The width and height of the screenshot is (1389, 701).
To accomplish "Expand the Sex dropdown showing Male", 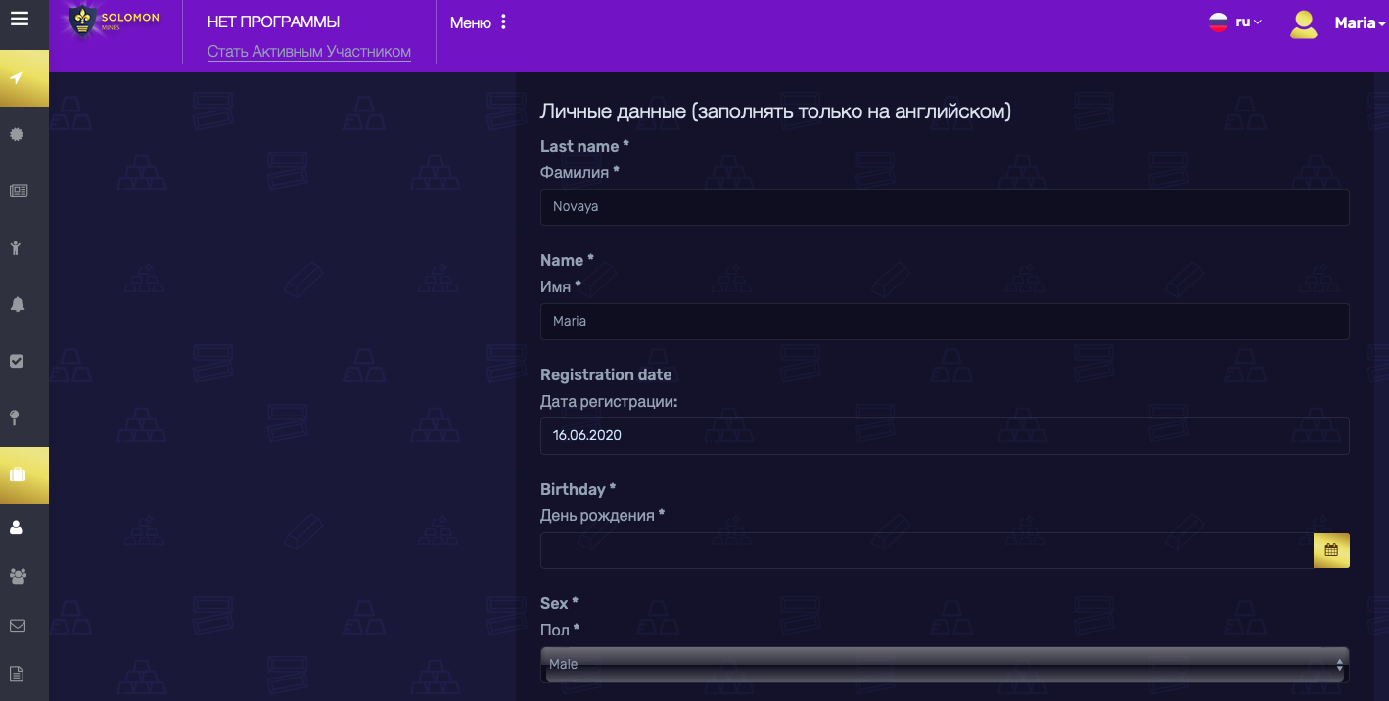I will (x=944, y=664).
